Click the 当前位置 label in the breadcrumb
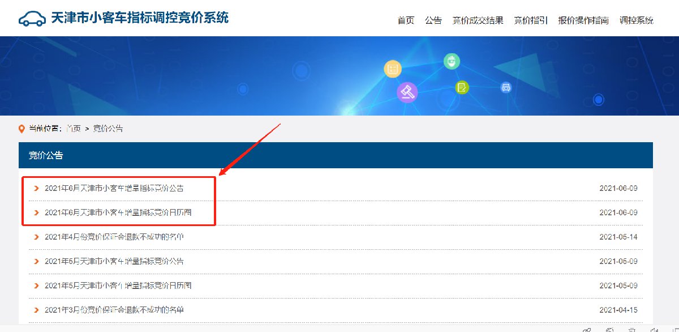The height and width of the screenshot is (332, 679). click(x=45, y=129)
